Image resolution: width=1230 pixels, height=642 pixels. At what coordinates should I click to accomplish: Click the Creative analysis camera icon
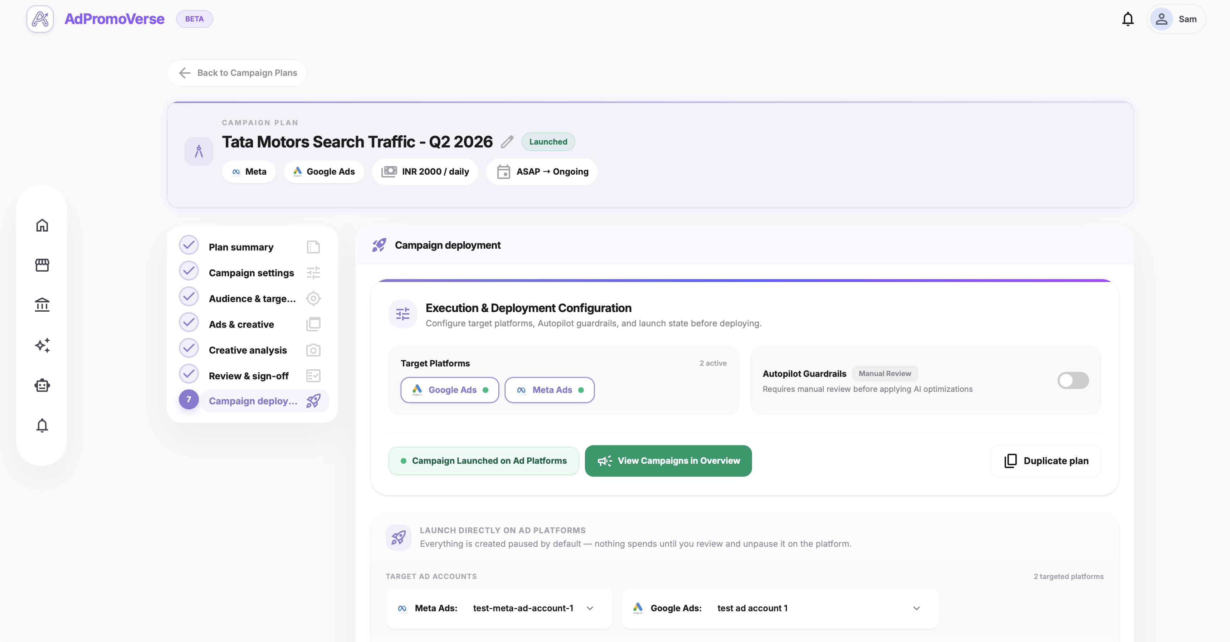coord(313,350)
